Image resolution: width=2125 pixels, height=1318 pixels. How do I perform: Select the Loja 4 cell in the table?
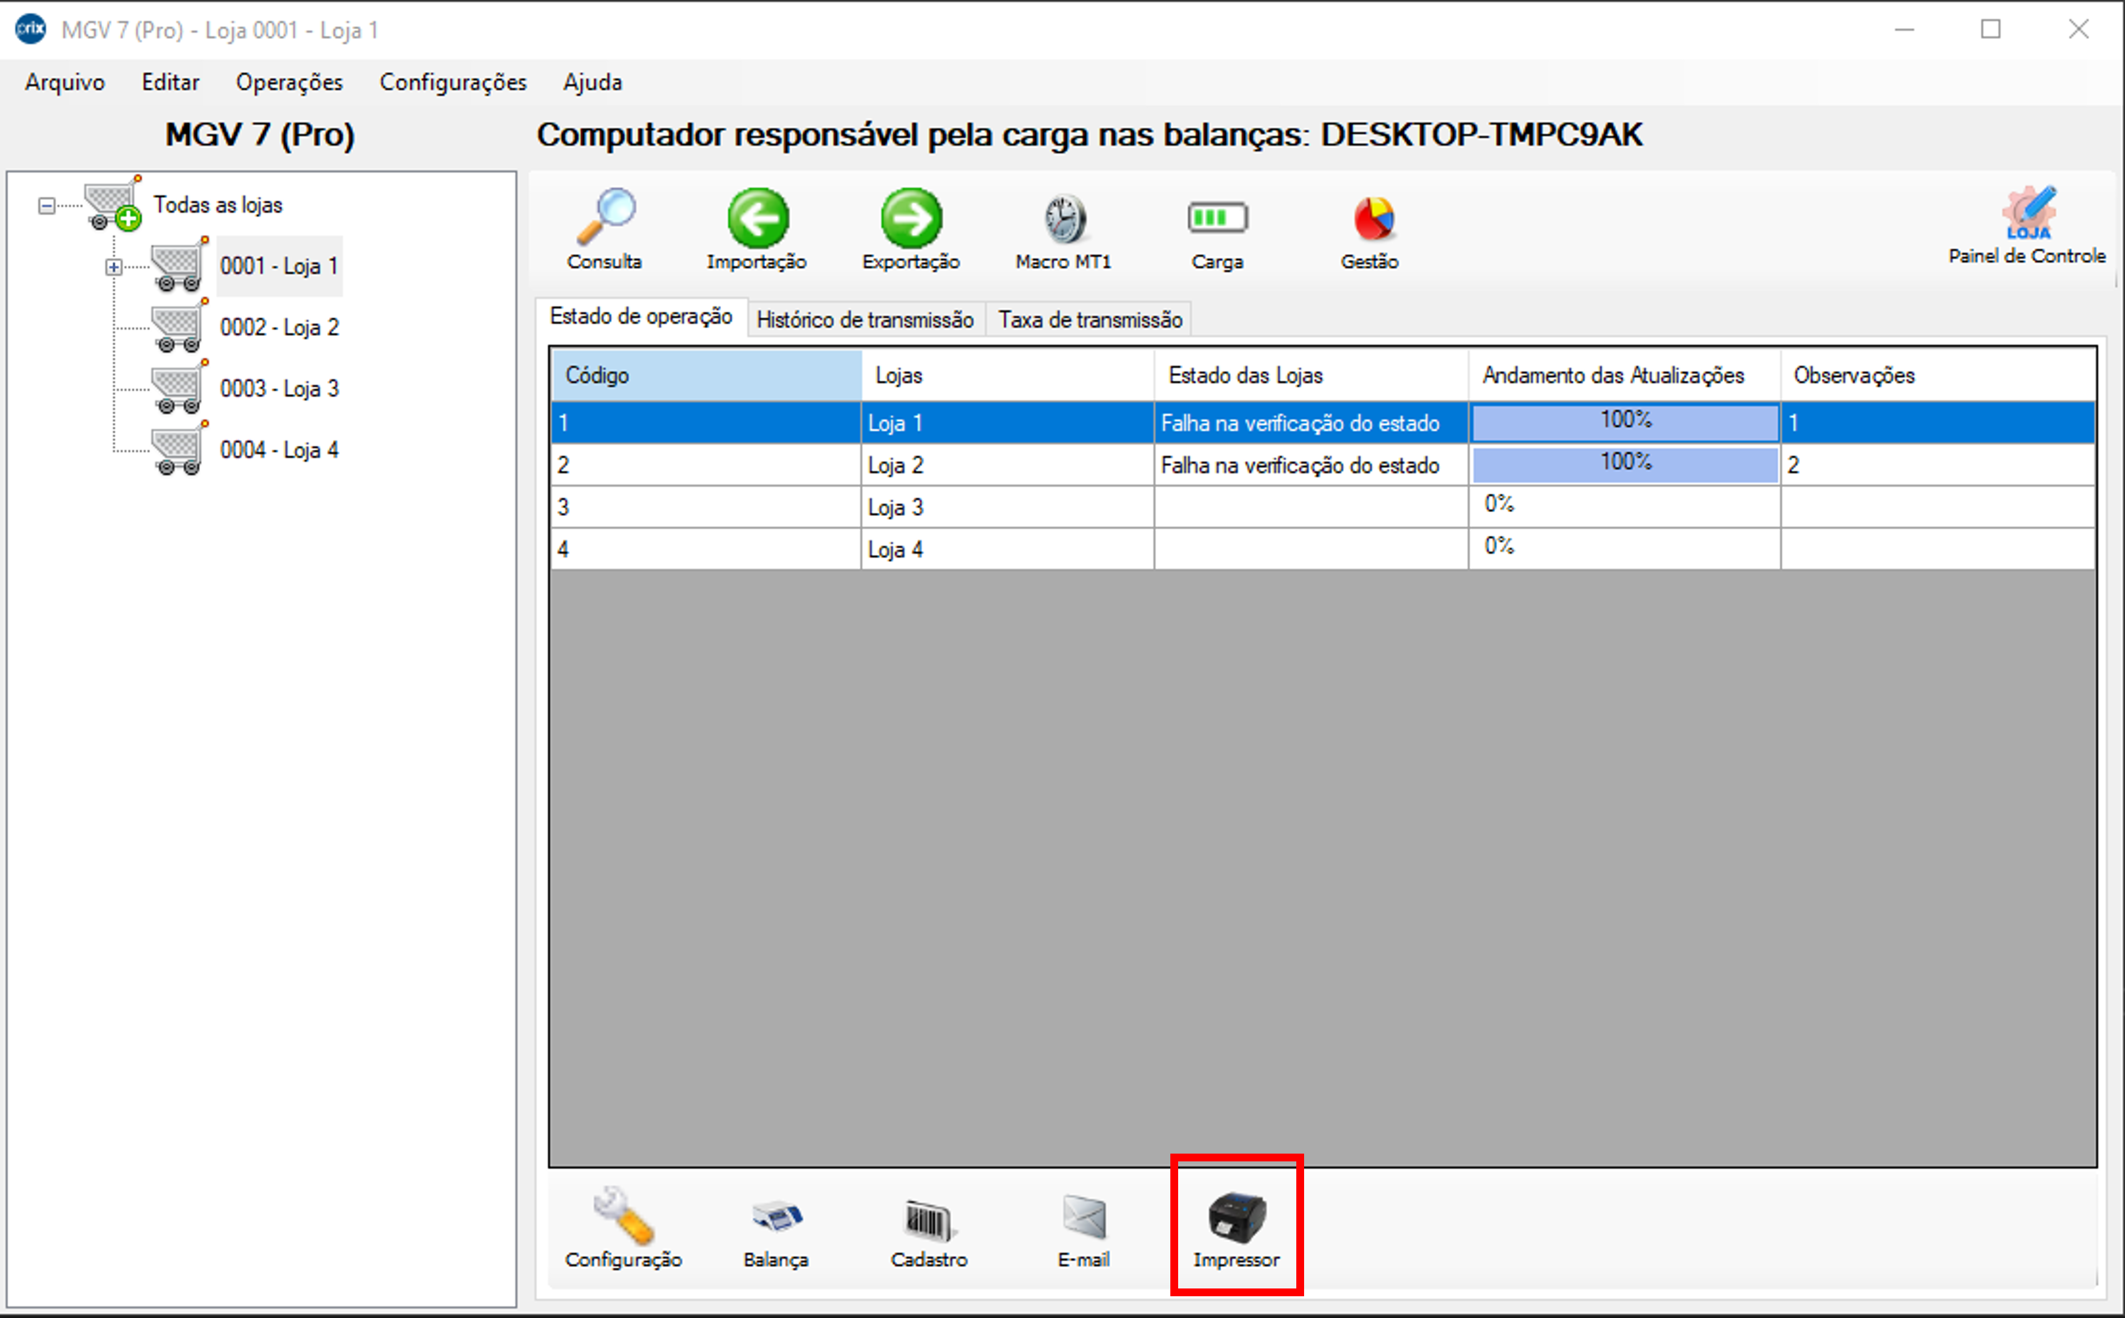point(1009,549)
